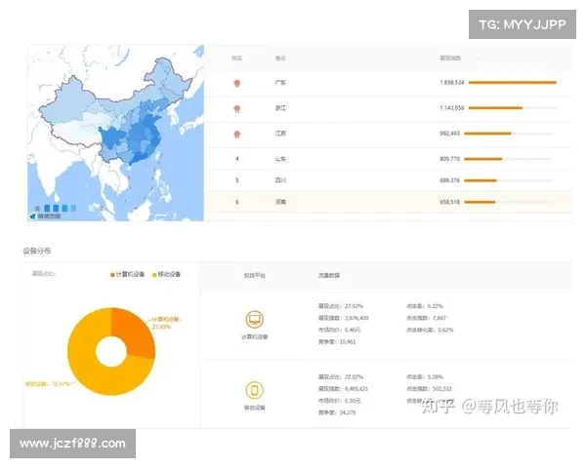This screenshot has height=468, width=586.
Task: Click the 投放平台 column header
Action: [255, 275]
